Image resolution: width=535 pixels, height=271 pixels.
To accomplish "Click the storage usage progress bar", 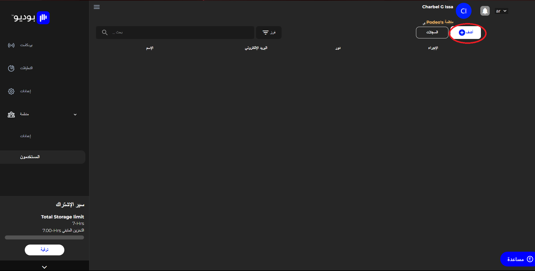I will click(x=44, y=237).
